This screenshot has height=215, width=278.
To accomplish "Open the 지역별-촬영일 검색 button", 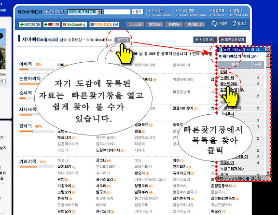I will [x=104, y=25].
